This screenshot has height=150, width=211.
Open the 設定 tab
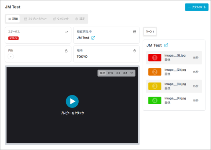coord(80,19)
